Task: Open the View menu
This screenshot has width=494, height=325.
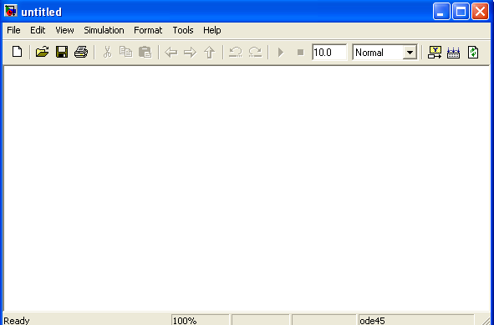Action: coord(64,30)
